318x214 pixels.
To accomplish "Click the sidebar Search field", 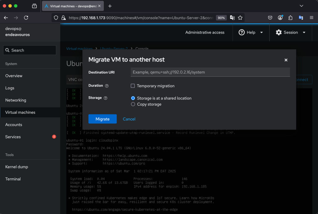I will pyautogui.click(x=30, y=50).
